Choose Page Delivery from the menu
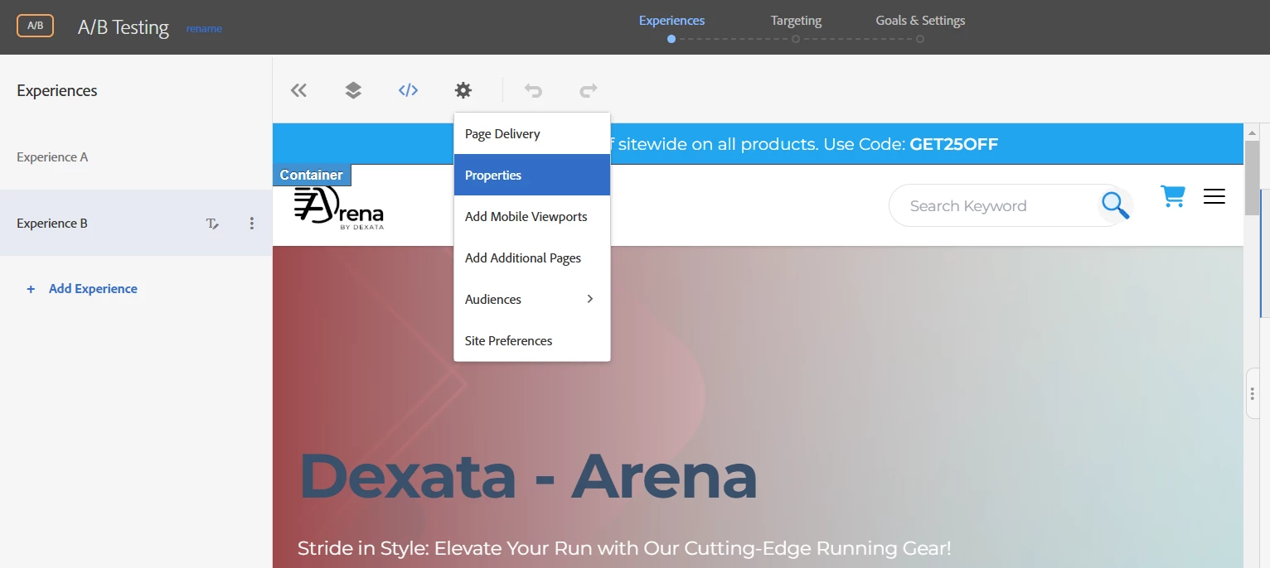This screenshot has width=1270, height=568. 532,134
